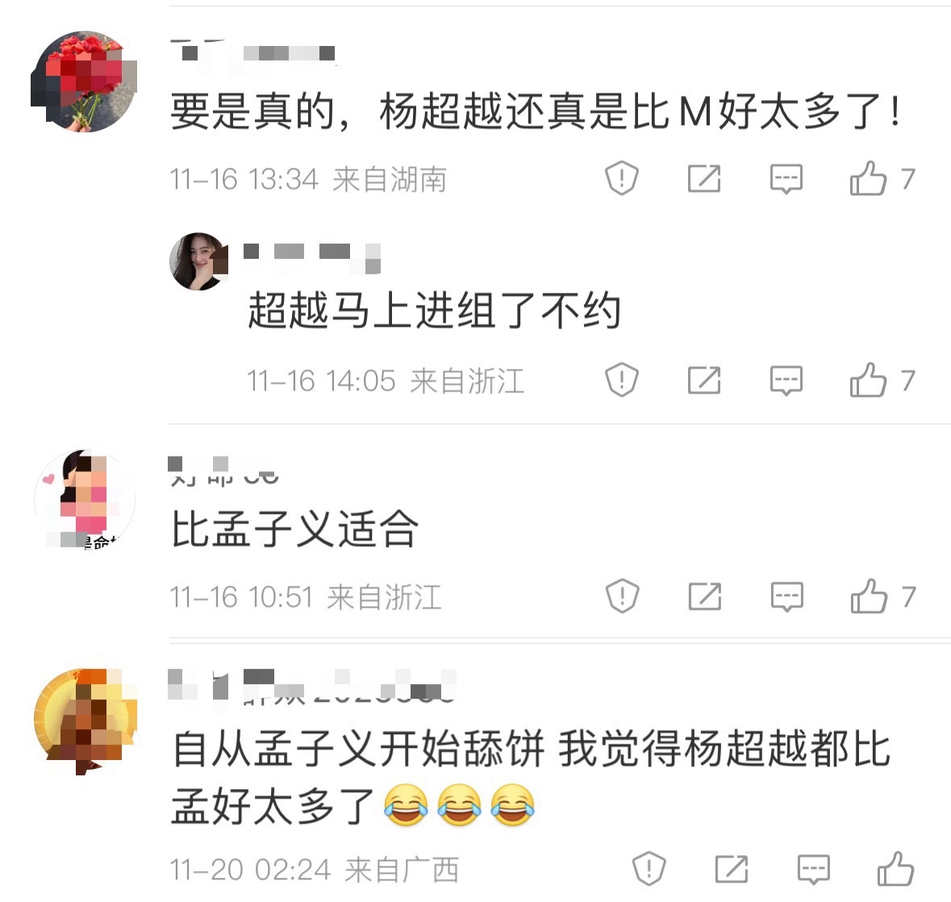Like the 广西 comment with laughing emojis

pyautogui.click(x=895, y=869)
